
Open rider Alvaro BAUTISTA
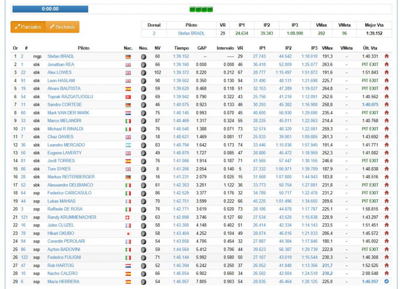(x=64, y=89)
